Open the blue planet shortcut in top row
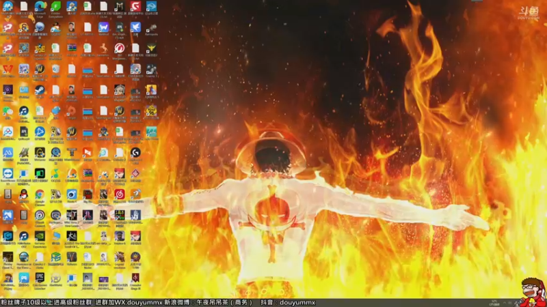The width and height of the screenshot is (547, 307). click(x=151, y=6)
